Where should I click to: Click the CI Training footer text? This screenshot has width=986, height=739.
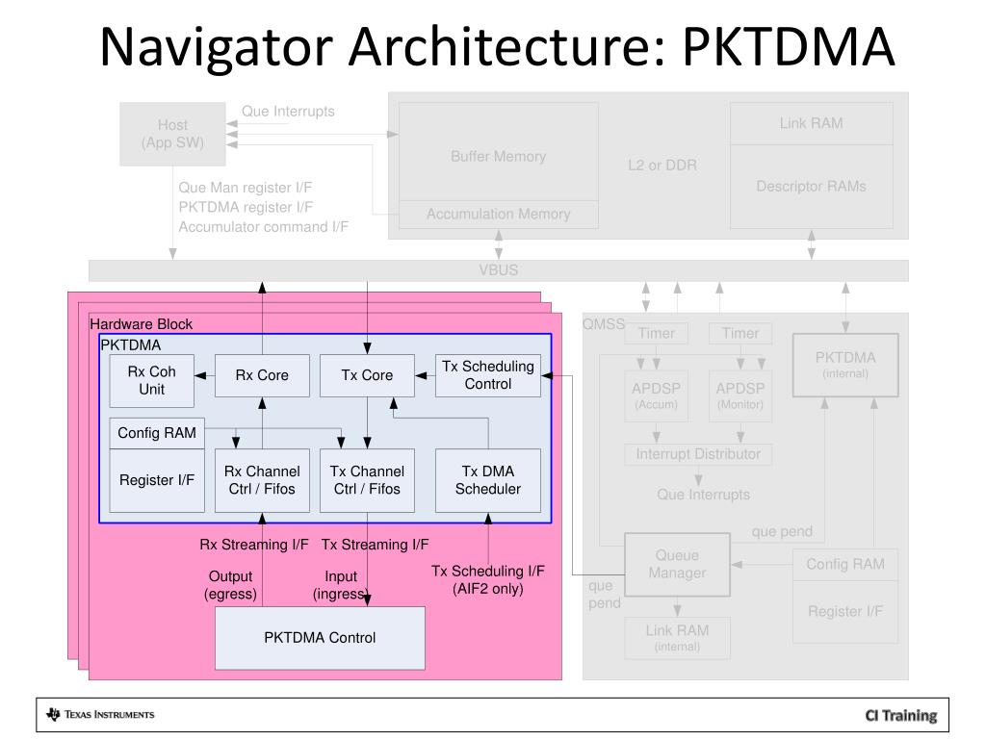coord(901,716)
